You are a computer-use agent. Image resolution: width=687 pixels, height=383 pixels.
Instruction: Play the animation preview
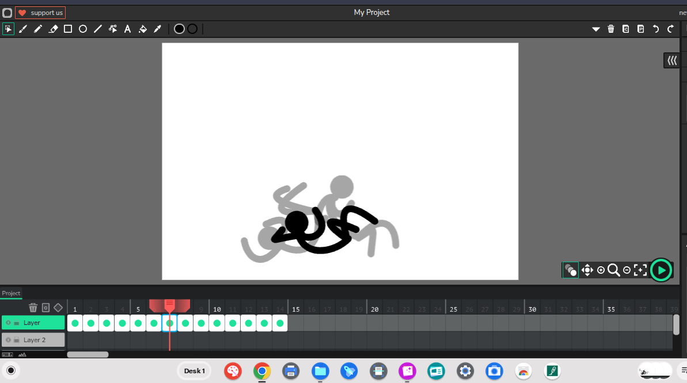[x=661, y=270]
